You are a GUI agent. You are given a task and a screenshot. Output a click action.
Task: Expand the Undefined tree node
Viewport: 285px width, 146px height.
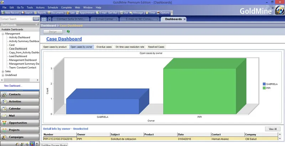coord(3,75)
